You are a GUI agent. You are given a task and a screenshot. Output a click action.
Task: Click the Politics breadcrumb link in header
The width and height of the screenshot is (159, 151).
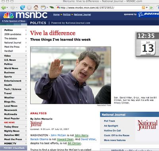pos(67,15)
